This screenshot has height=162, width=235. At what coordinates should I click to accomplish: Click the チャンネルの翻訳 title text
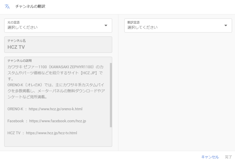(30, 6)
